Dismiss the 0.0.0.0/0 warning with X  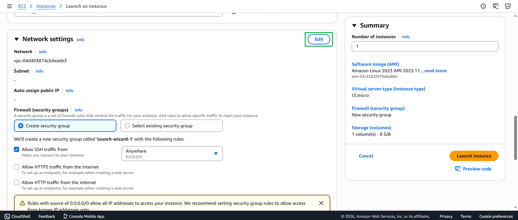321,203
